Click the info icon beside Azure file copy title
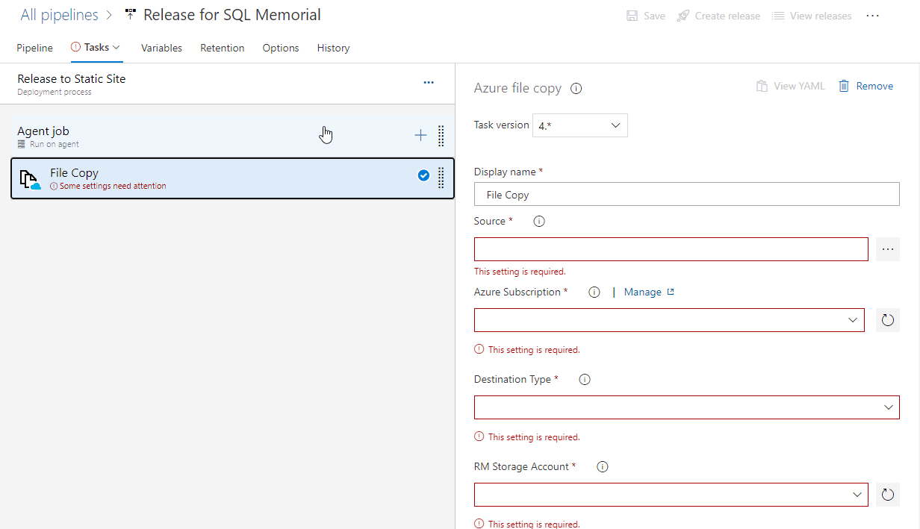920x529 pixels. [576, 88]
